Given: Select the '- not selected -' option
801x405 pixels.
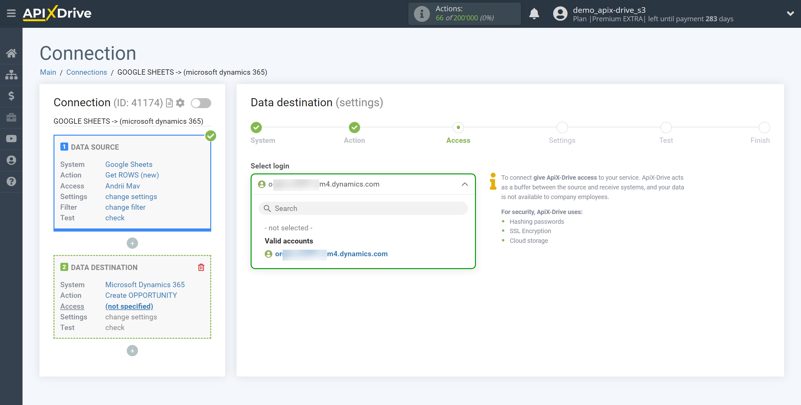Looking at the screenshot, I should coord(288,228).
